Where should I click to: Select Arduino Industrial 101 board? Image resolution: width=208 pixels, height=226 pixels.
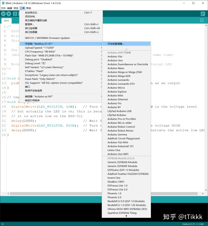[126, 146]
